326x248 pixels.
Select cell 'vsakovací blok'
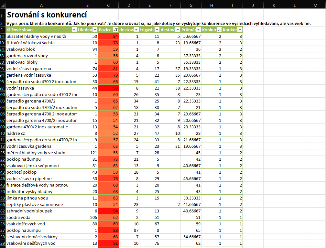pos(41,49)
